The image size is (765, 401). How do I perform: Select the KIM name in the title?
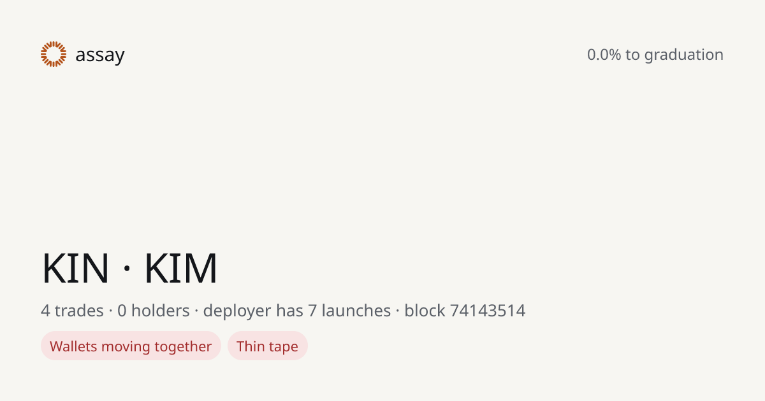pos(181,269)
